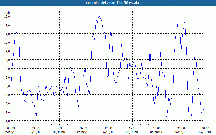Click the 21:00 time label
The height and width of the screenshot is (135, 216).
coord(181,129)
